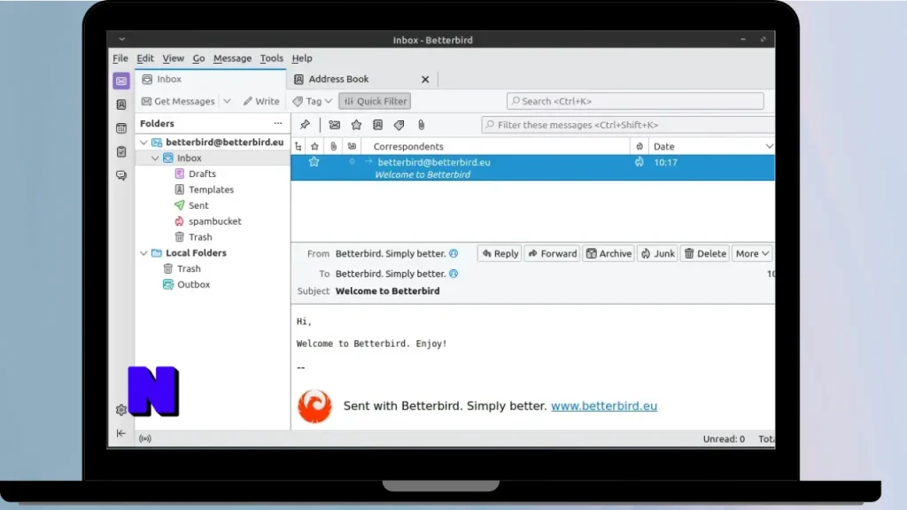The width and height of the screenshot is (907, 510).
Task: Focus the Filter these messages field
Action: click(628, 125)
